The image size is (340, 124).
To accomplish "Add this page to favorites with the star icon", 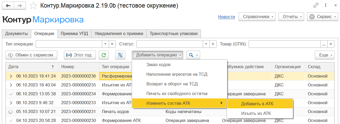I will [x=33, y=5].
